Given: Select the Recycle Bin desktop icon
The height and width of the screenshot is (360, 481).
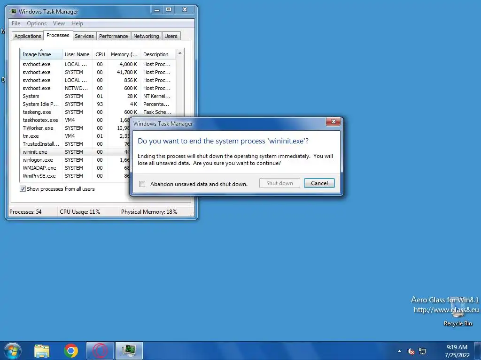Looking at the screenshot, I should click(x=458, y=311).
